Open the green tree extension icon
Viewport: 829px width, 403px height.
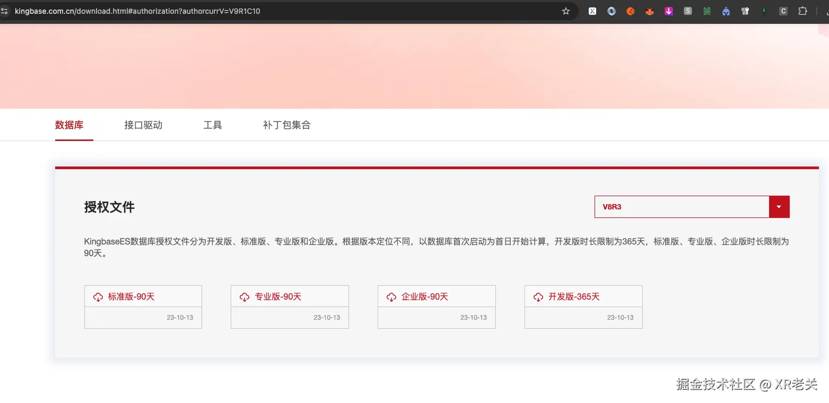764,11
